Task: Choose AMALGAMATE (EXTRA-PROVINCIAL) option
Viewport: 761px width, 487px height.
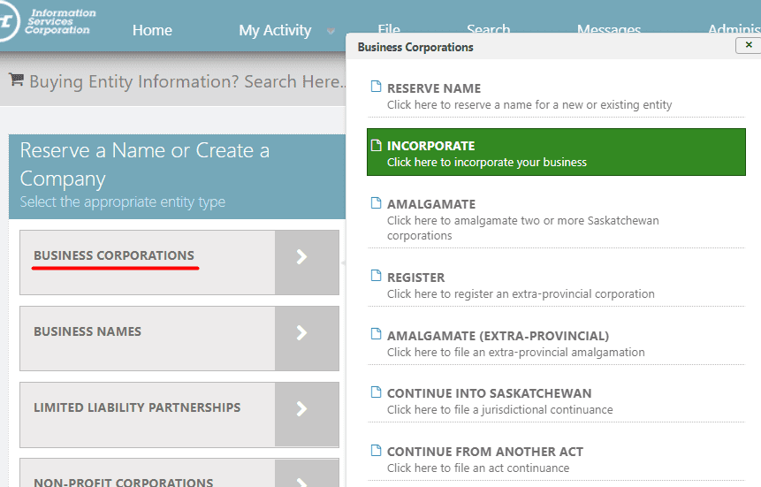Action: point(556,344)
